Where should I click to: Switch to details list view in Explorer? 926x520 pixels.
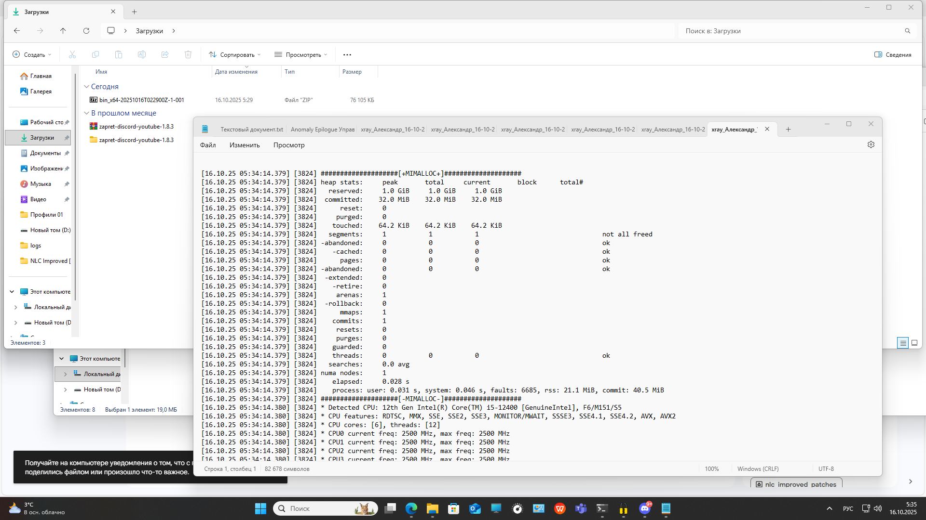tap(902, 343)
